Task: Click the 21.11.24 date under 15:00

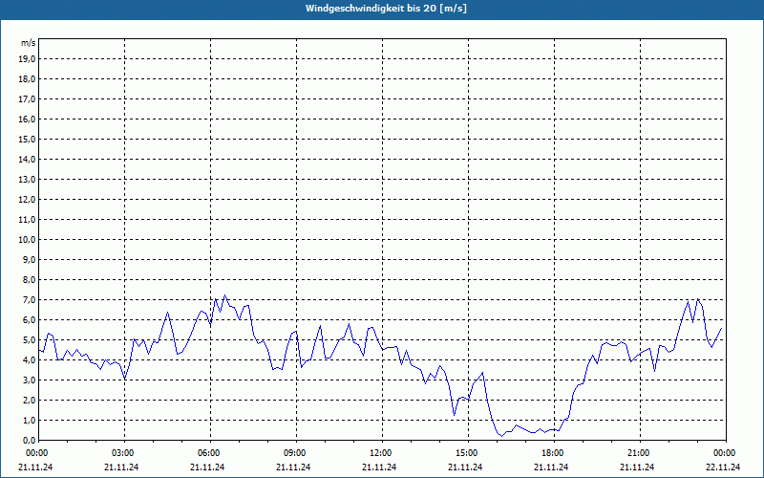Action: (x=465, y=467)
